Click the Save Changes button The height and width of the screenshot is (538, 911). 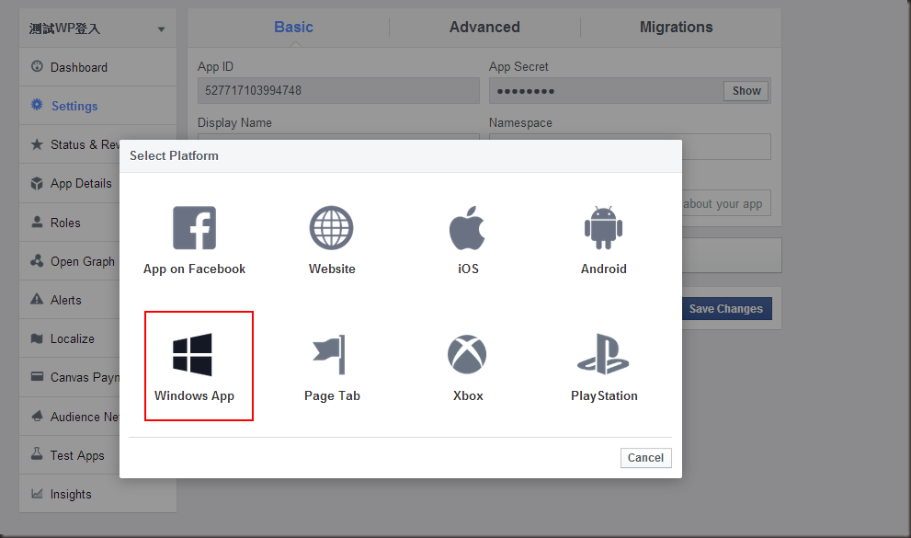click(726, 308)
